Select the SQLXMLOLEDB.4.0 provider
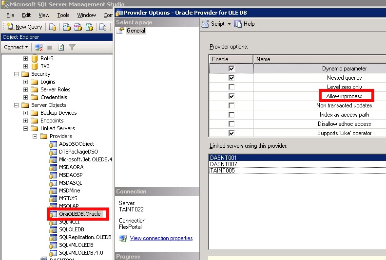Image resolution: width=386 pixels, height=260 pixels. coord(81,253)
